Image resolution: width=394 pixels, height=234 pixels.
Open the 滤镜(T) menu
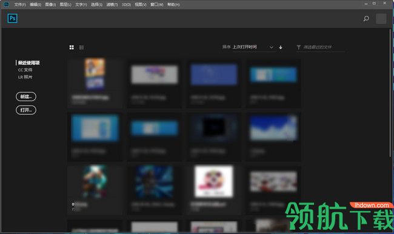pyautogui.click(x=112, y=4)
